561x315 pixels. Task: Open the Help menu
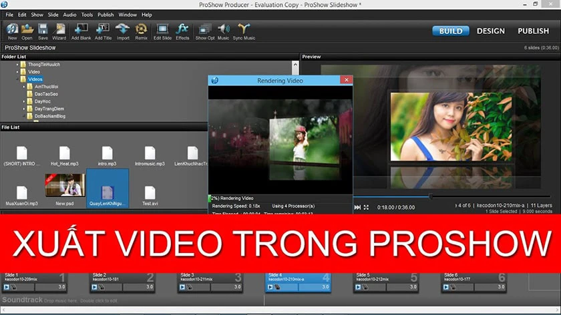(147, 15)
